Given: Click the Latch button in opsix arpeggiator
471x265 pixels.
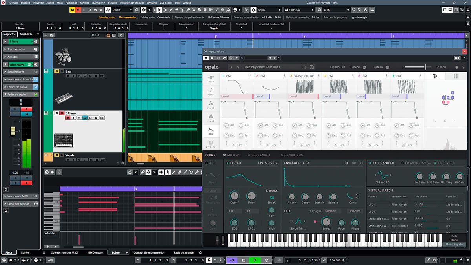Looking at the screenshot, I should [212, 191].
